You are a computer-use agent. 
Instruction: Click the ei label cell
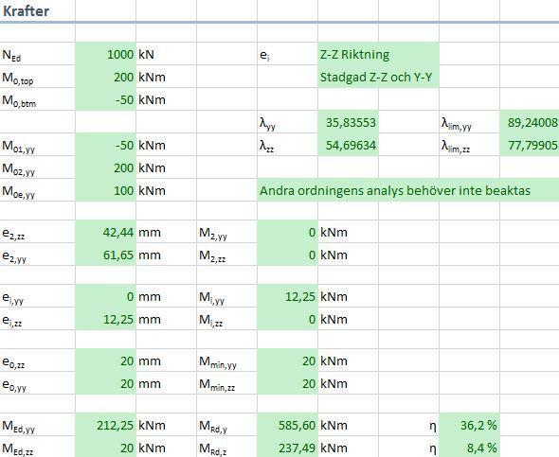click(287, 54)
